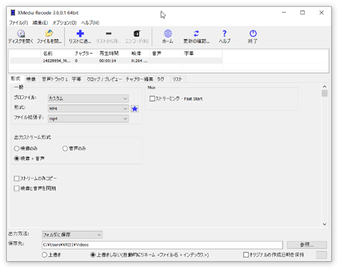
Task: Open the File (ファイル) menu
Action: [x=19, y=22]
